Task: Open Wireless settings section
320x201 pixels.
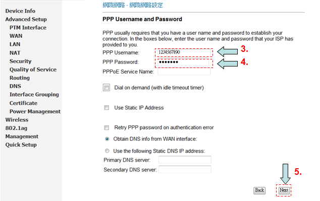Action: pyautogui.click(x=17, y=119)
